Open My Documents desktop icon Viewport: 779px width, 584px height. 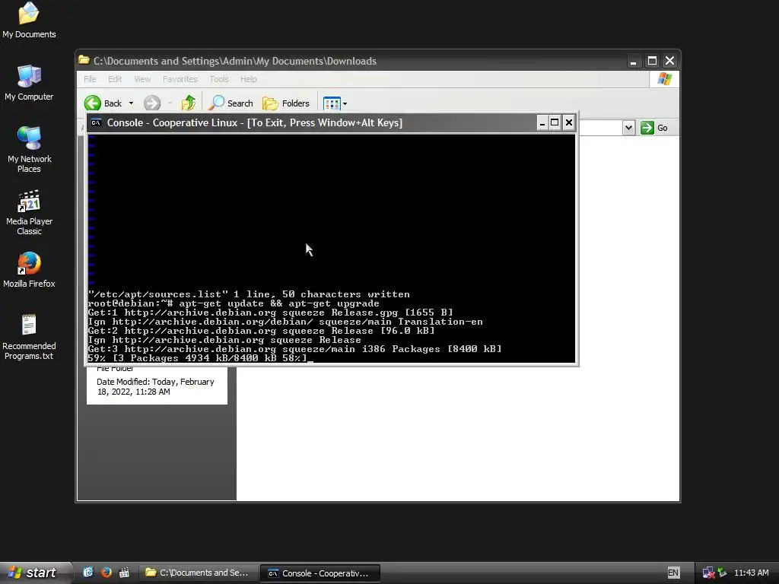(29, 20)
